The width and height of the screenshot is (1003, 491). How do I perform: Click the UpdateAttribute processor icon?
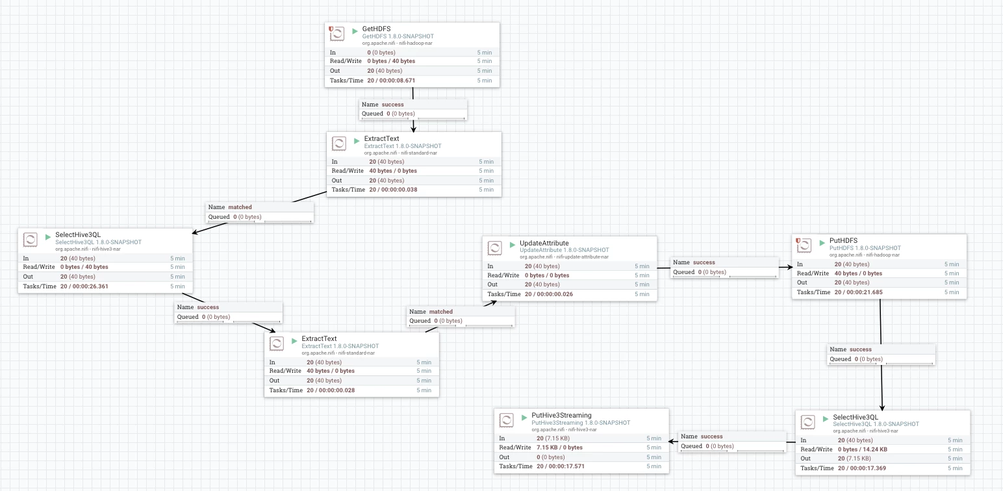494,247
